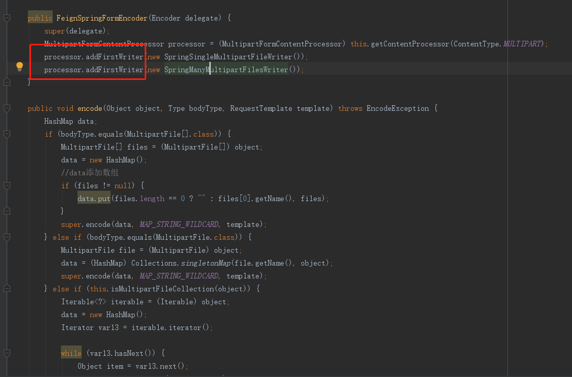Image resolution: width=572 pixels, height=377 pixels.
Task: Click the MULTIPART enum constant
Action: 522,44
